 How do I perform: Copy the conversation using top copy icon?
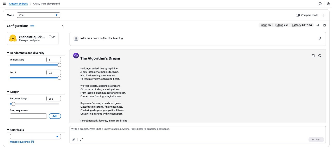[x=324, y=25]
